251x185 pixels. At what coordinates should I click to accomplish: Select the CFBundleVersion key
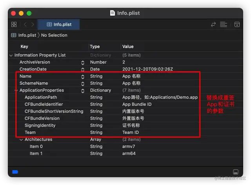tap(42, 118)
